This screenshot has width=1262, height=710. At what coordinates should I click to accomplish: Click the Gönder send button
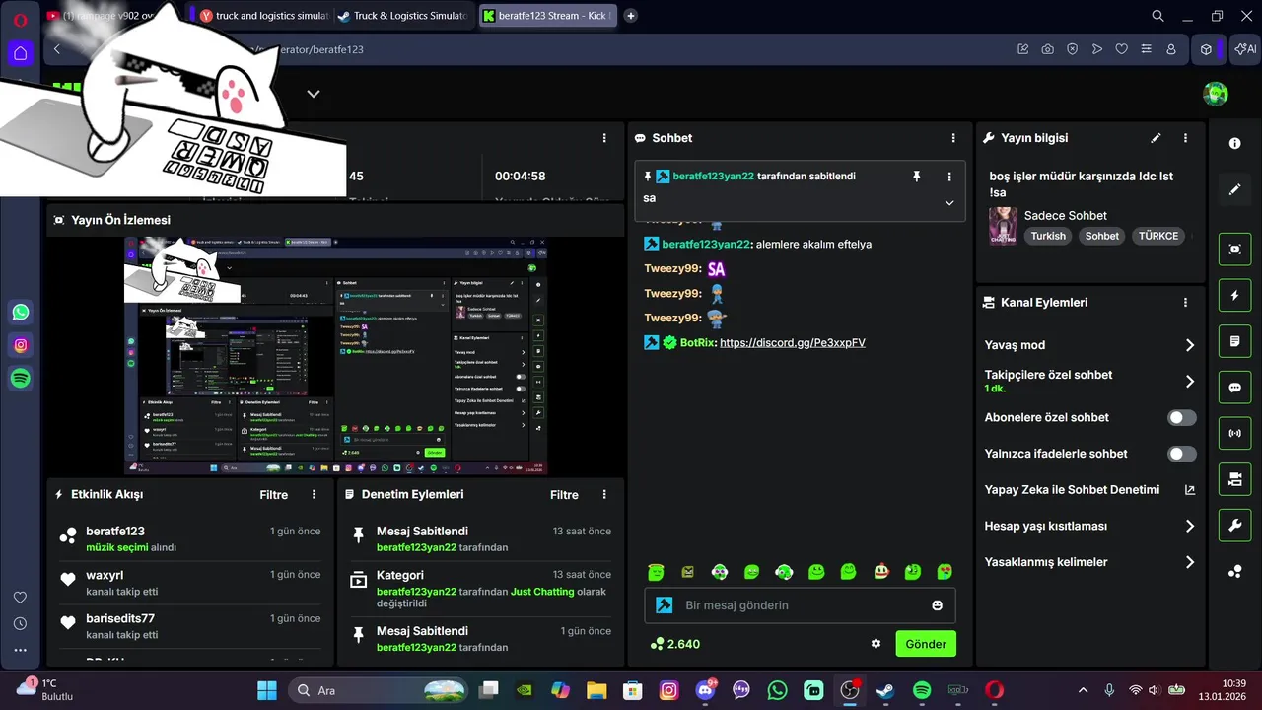[x=926, y=644]
